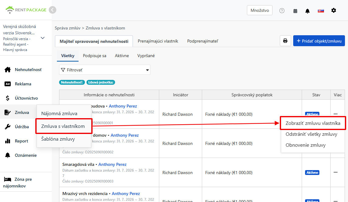This screenshot has height=202, width=348.
Task: Switch to the Vypršané tab
Action: point(146,56)
